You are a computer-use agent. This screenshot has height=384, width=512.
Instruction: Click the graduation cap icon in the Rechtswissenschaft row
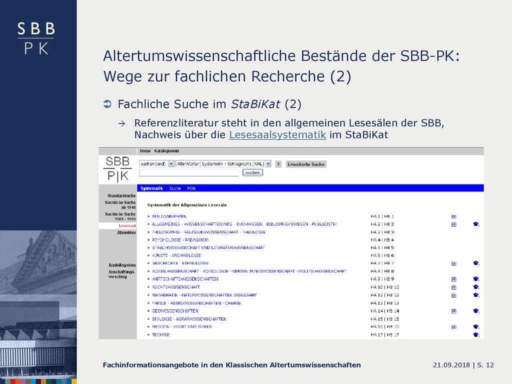[x=476, y=287]
